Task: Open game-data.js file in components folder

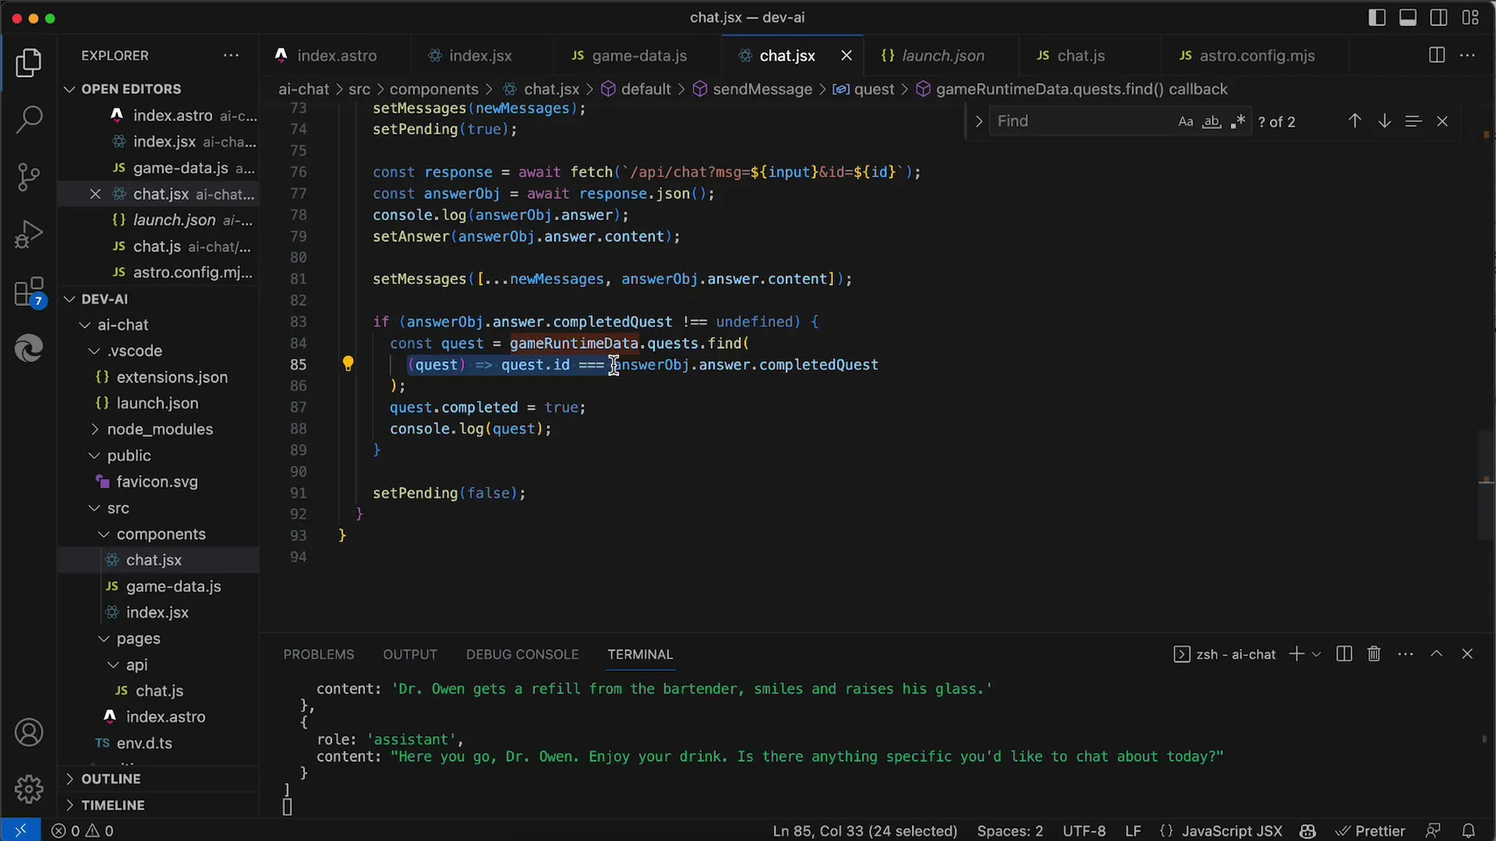Action: tap(173, 586)
